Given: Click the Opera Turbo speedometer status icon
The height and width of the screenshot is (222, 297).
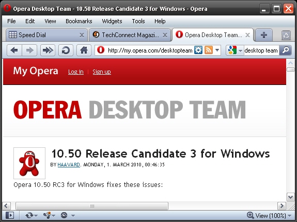Looking at the screenshot, I should 64,215.
